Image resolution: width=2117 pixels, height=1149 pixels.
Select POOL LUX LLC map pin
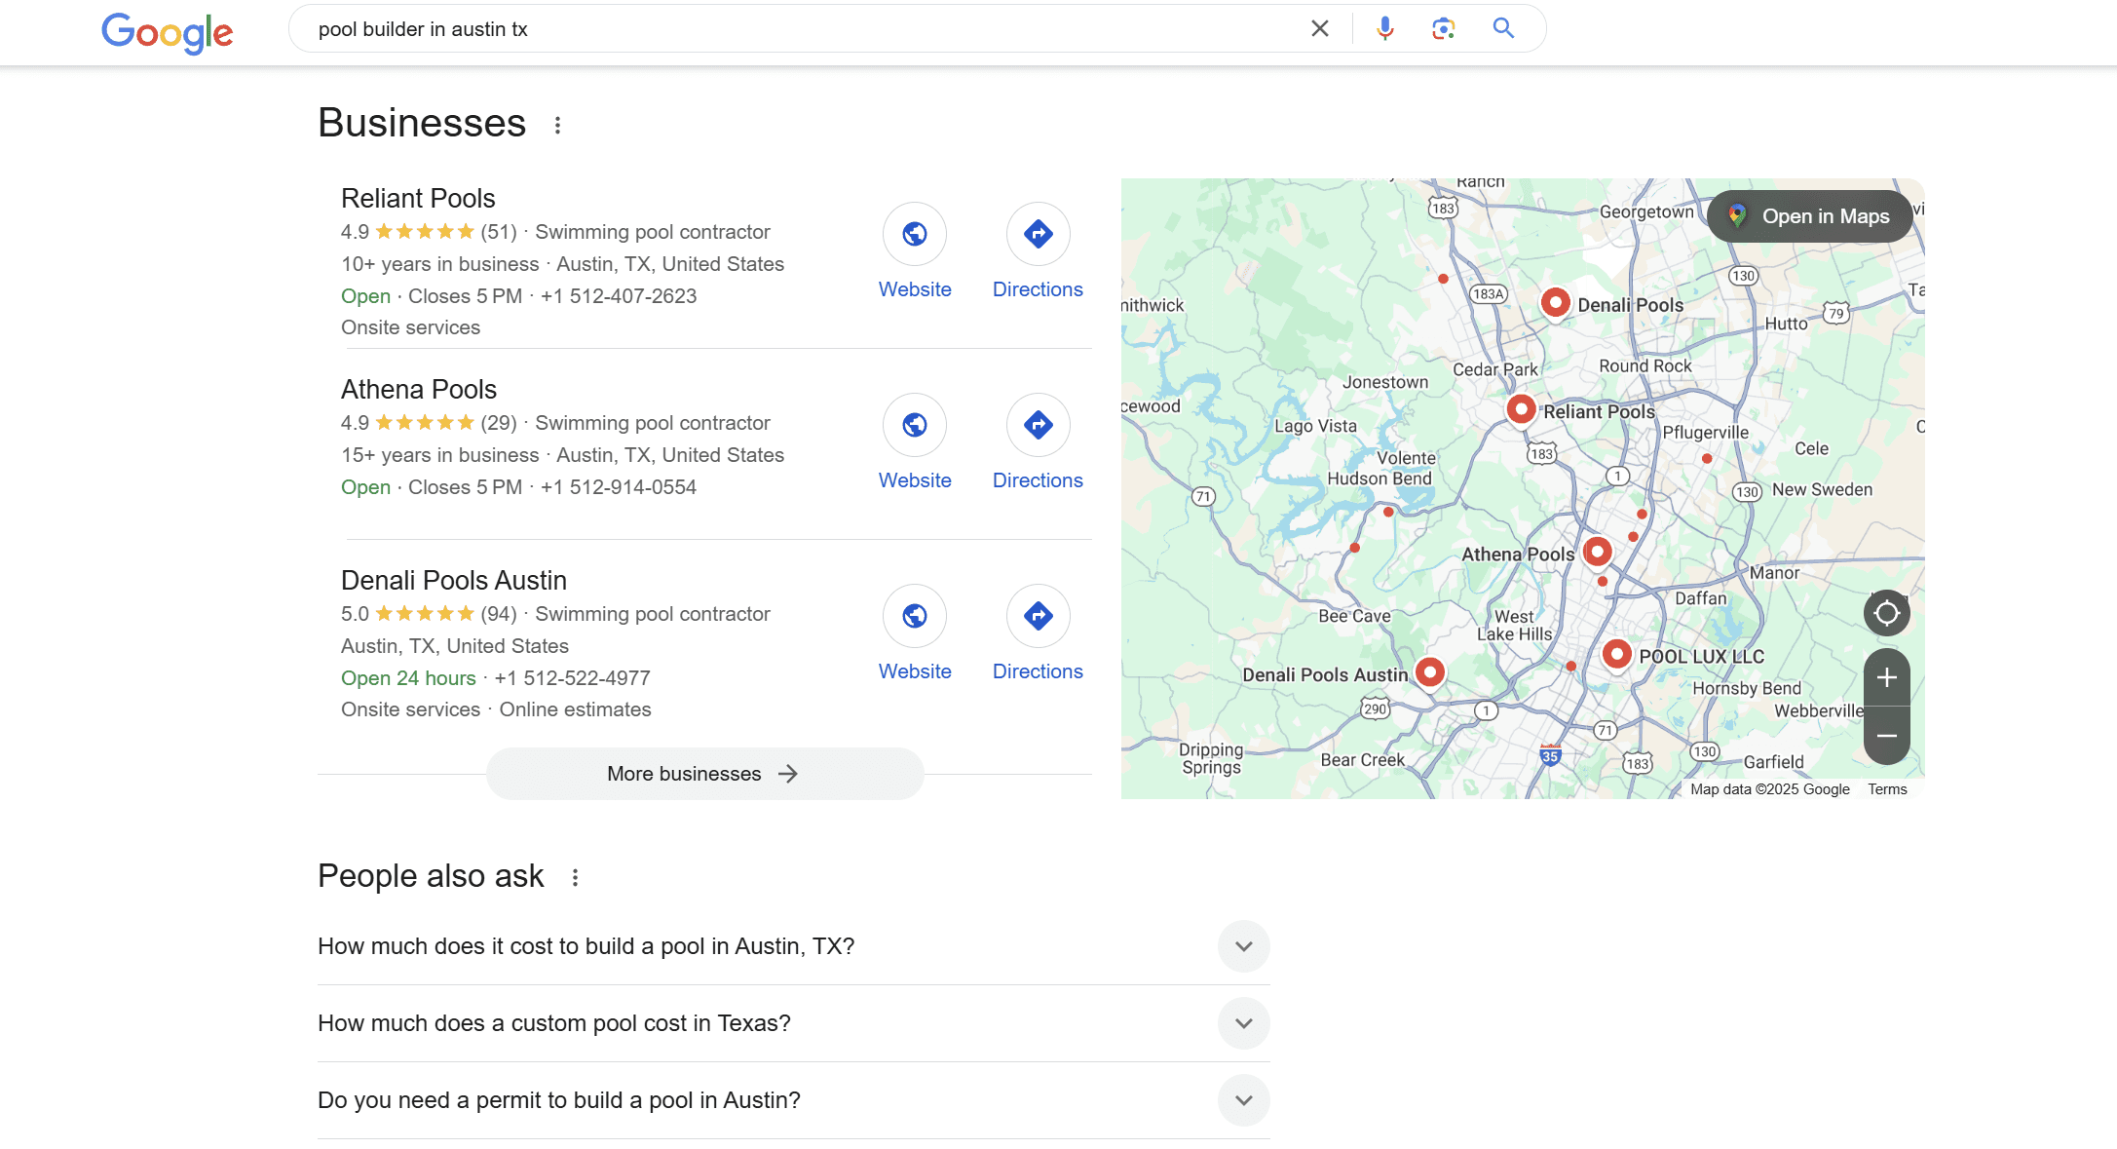[1617, 654]
